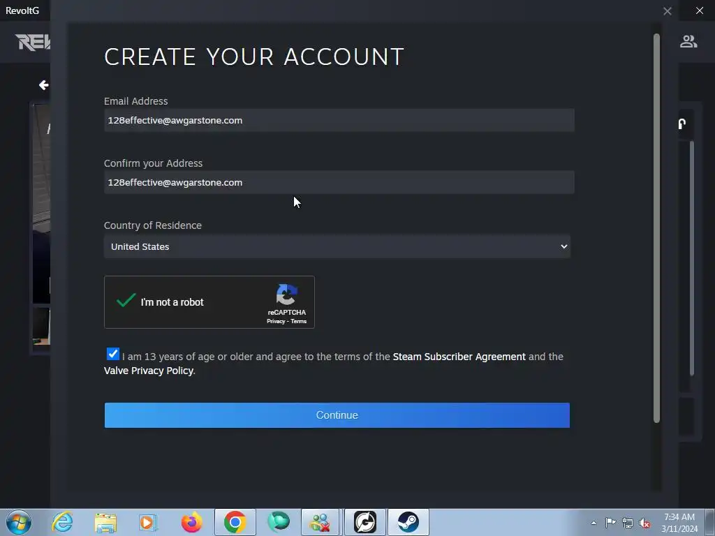Click the muted volume tray icon

pos(644,523)
